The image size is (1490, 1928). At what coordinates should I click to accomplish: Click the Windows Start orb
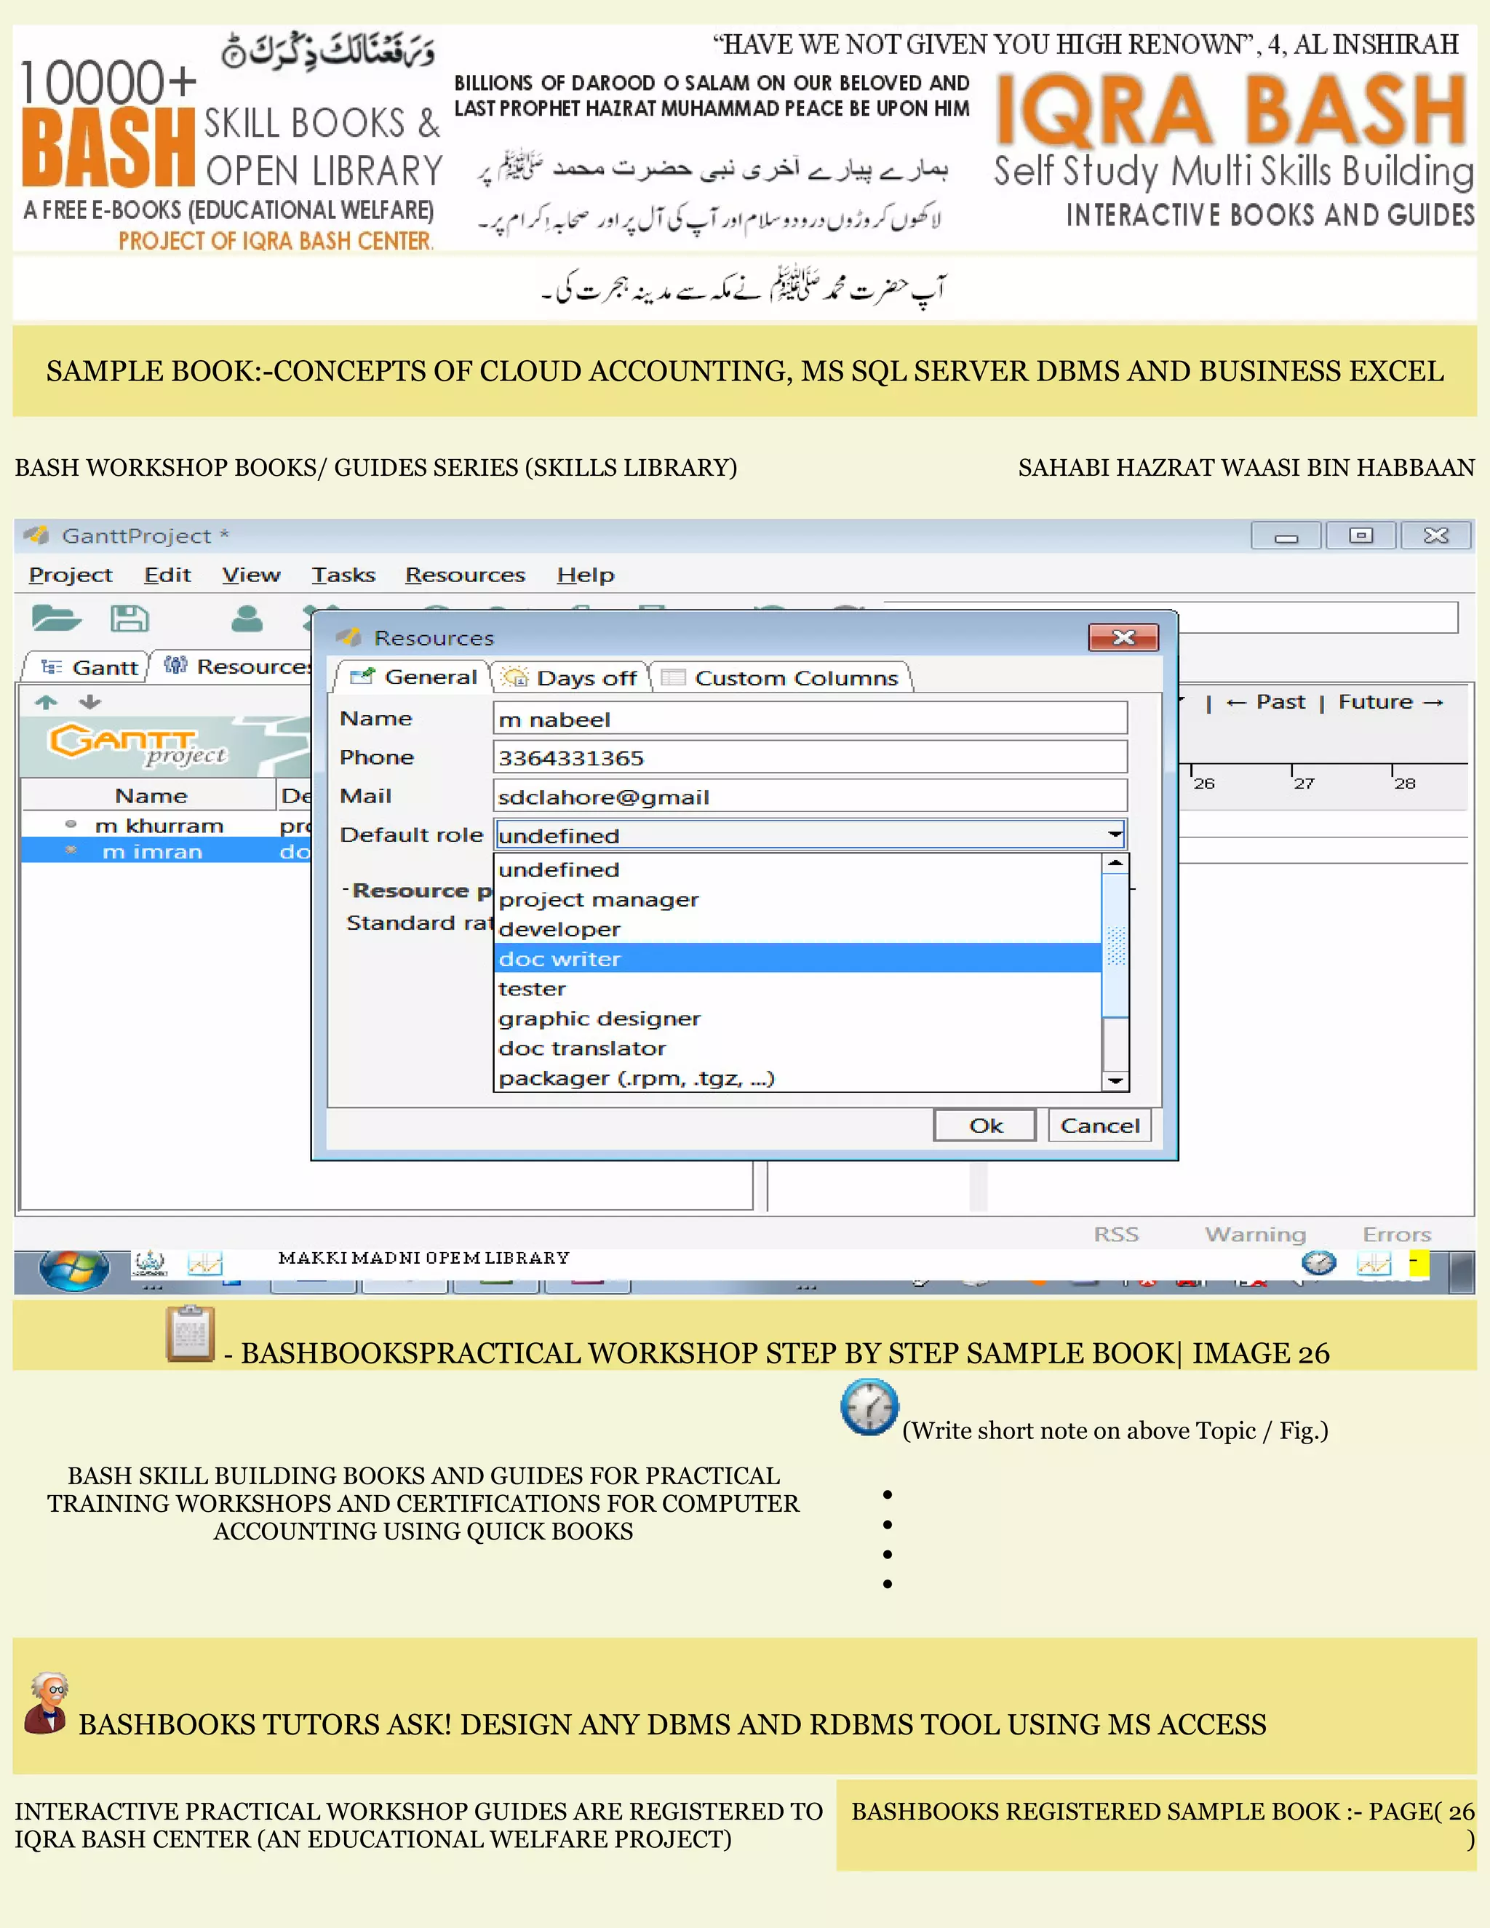pos(74,1270)
